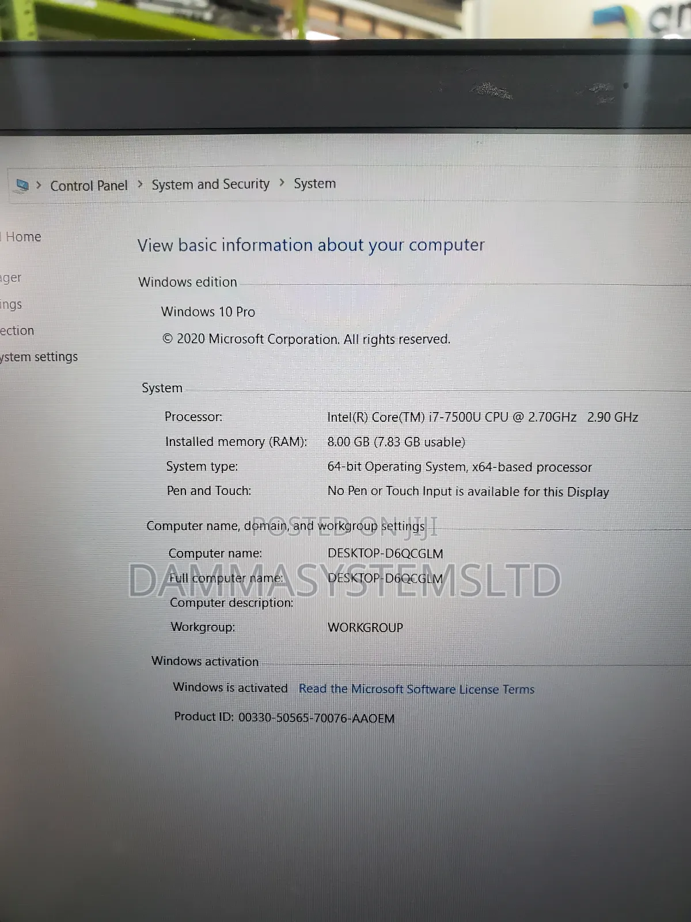Click the System breadcrumb
The width and height of the screenshot is (691, 922).
pos(314,184)
